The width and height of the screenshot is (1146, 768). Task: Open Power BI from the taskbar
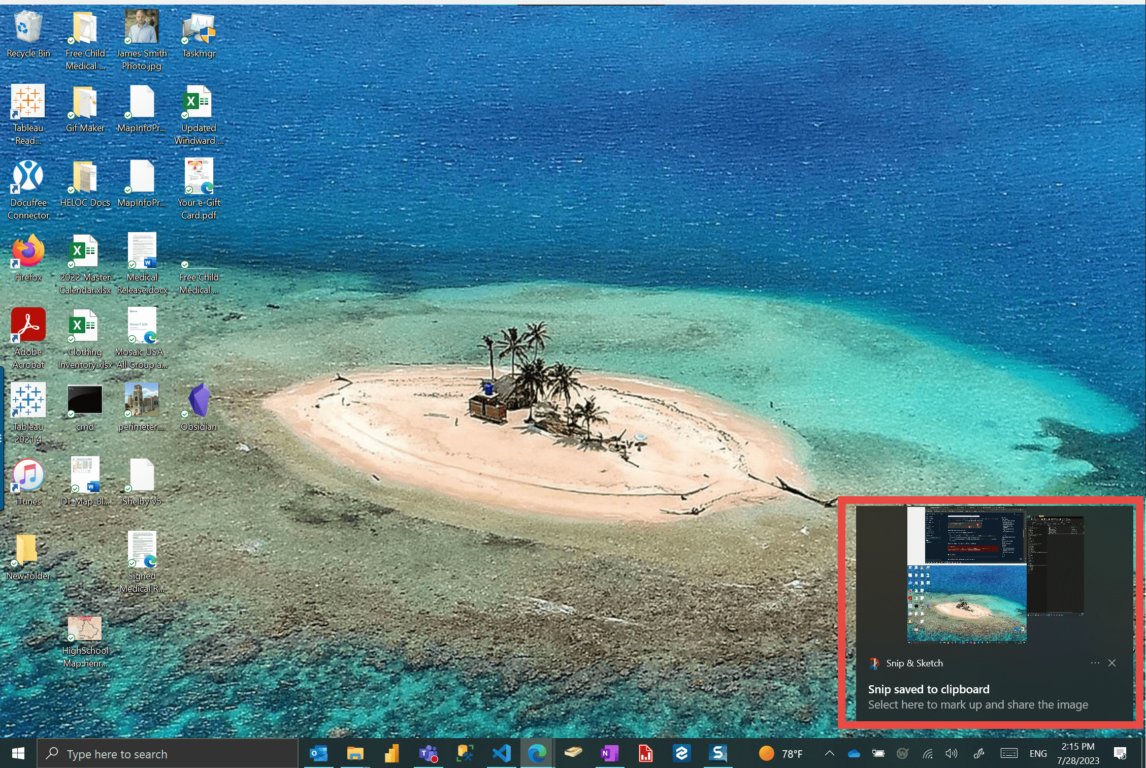(391, 753)
